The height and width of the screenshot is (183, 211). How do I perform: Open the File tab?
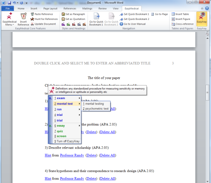tap(7, 9)
